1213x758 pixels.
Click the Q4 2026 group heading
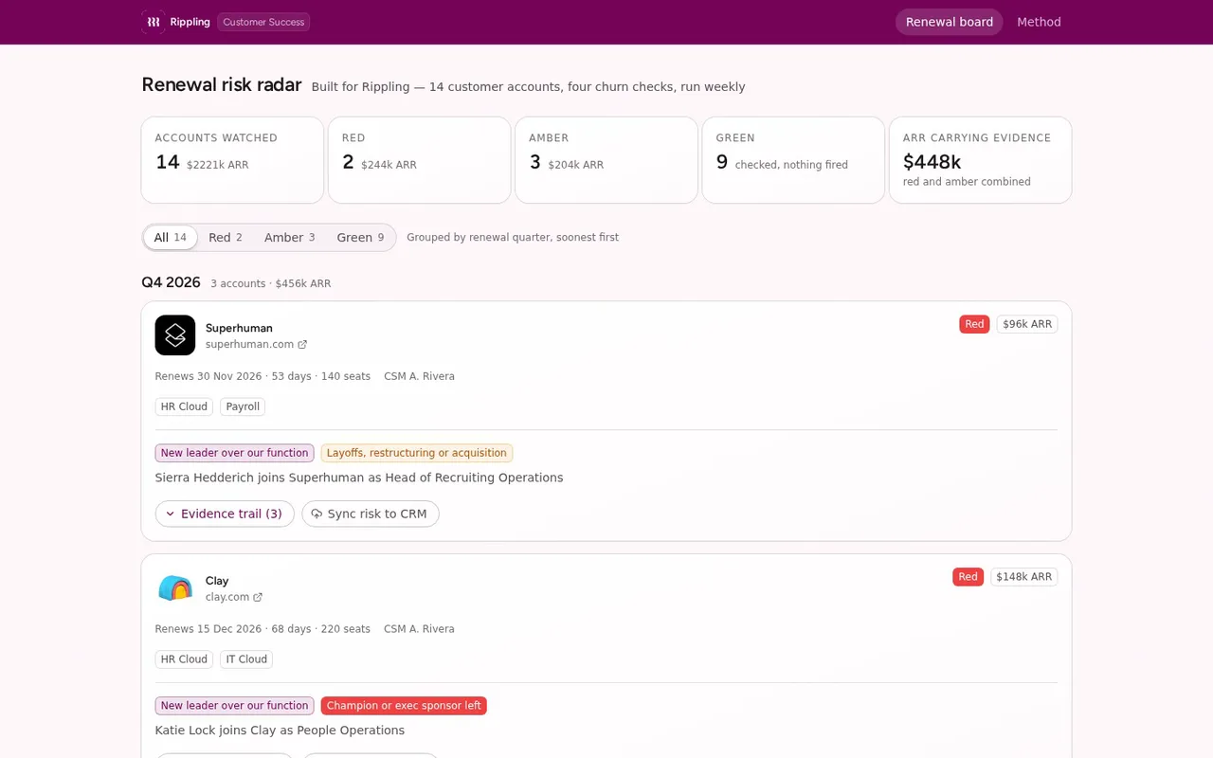tap(171, 282)
